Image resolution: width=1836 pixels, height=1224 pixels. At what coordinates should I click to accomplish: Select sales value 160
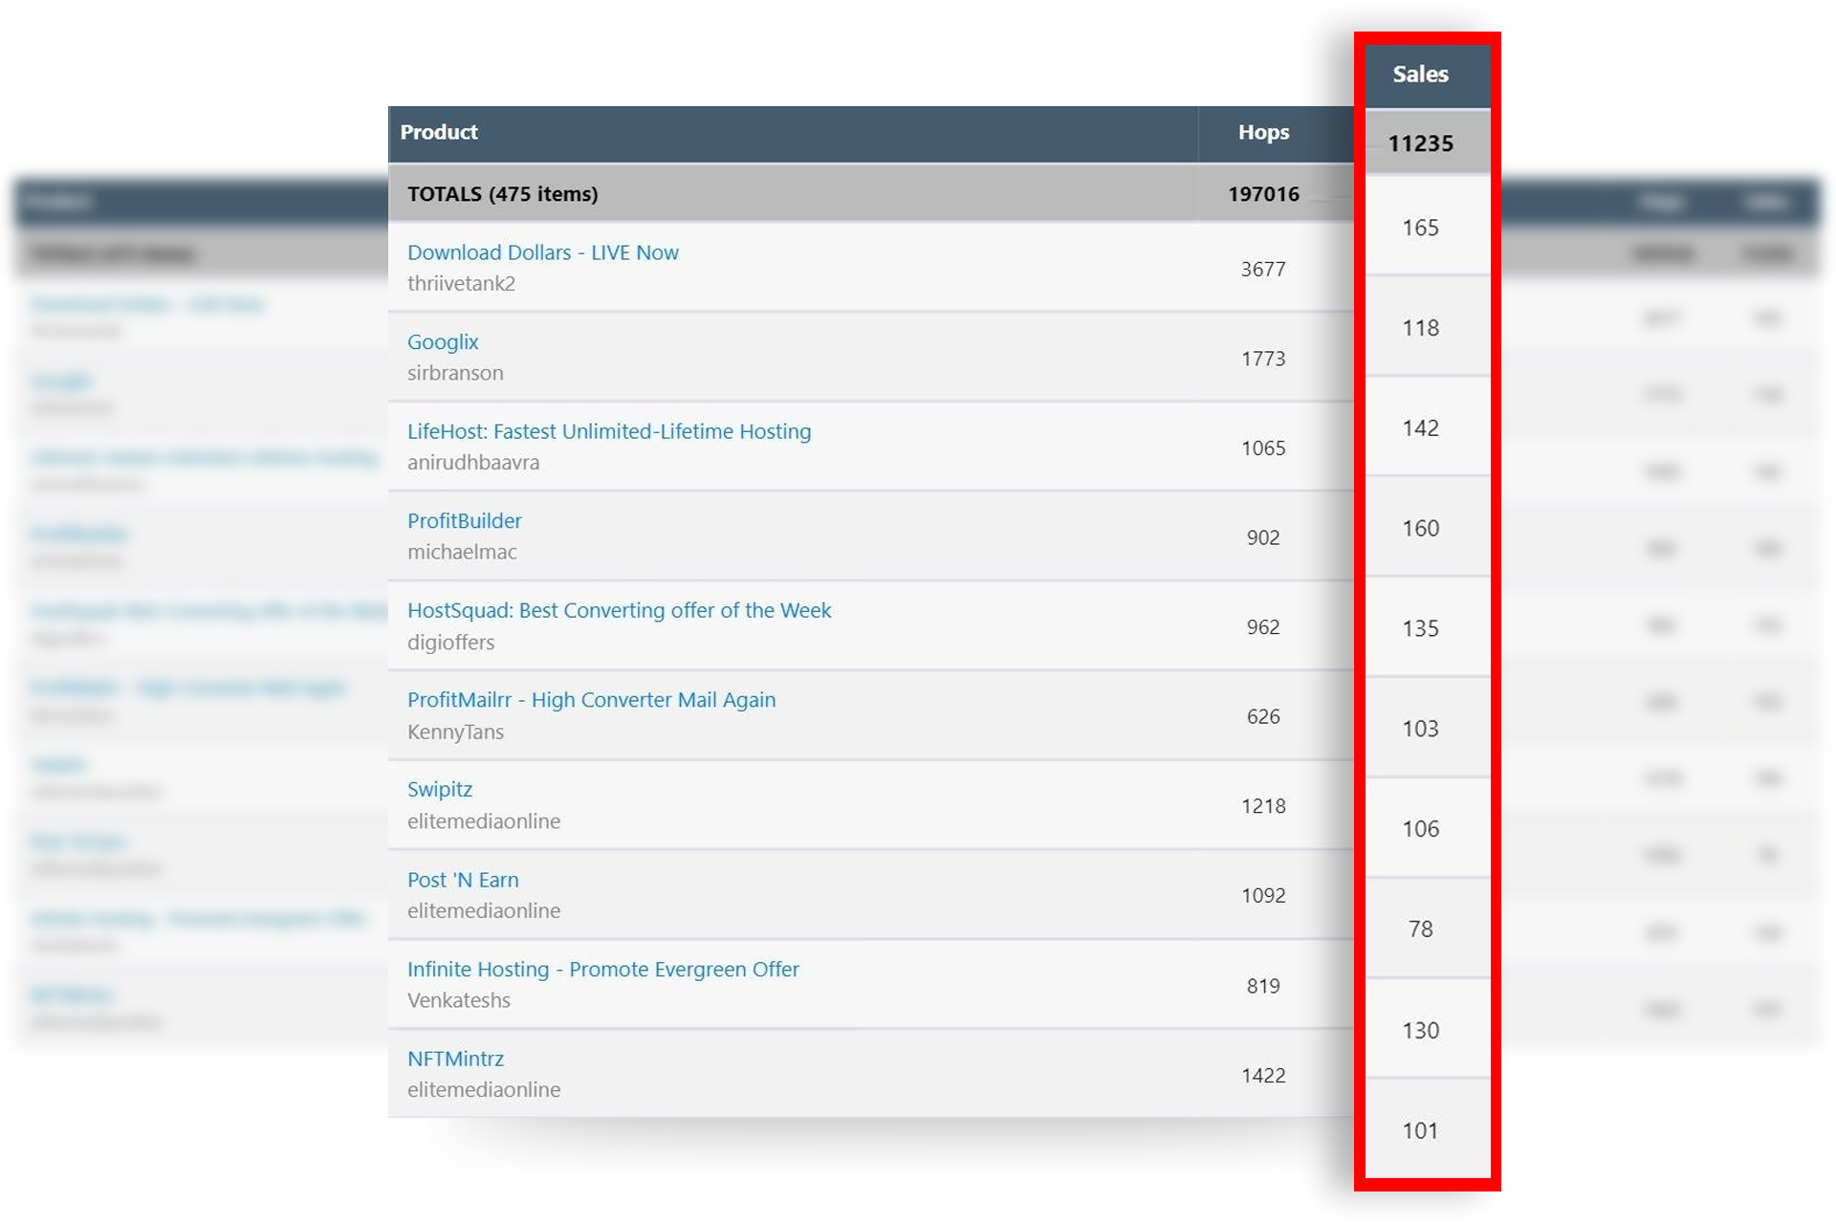(x=1420, y=528)
